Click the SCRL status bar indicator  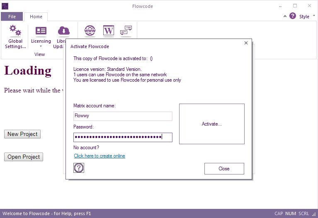(303, 213)
